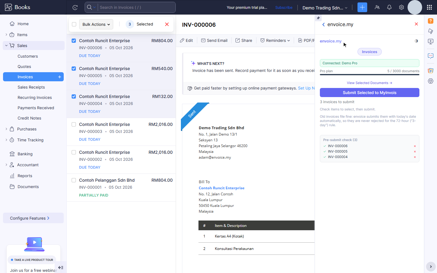Open the apps grid launcher
Screen dimensions: 437x273
click(429, 7)
